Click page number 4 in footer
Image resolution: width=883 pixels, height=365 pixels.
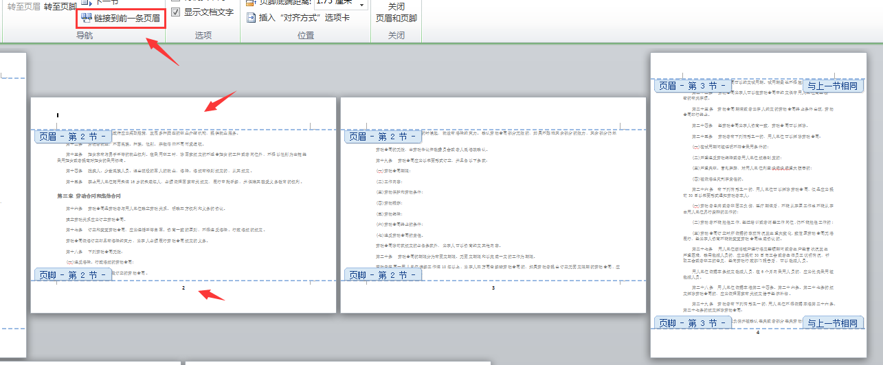[757, 332]
